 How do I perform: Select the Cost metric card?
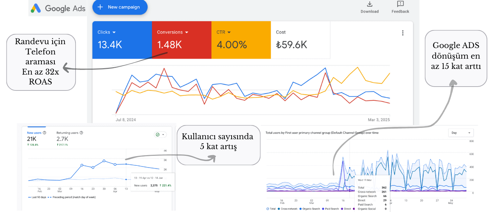(301, 40)
